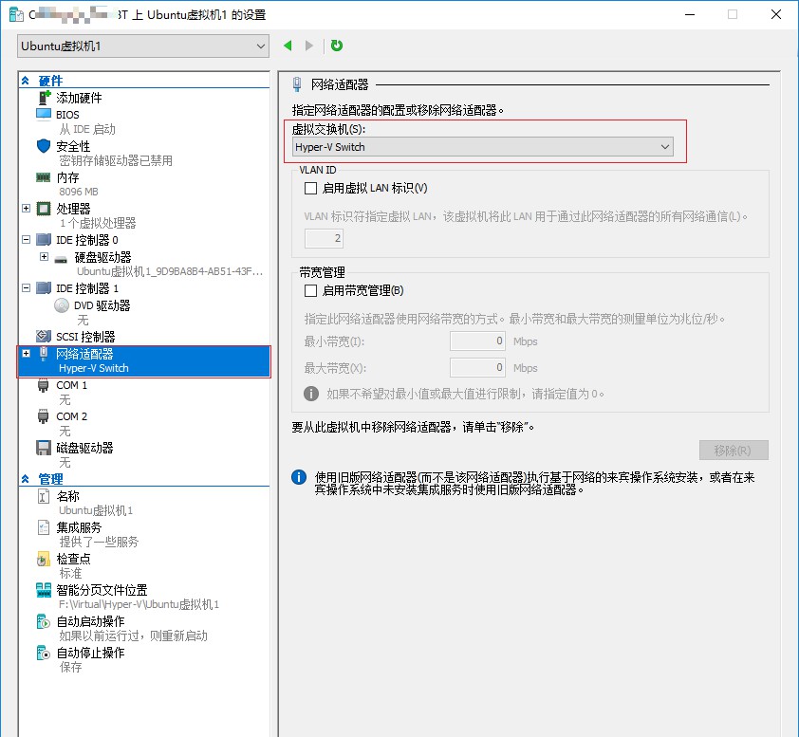Expand the 网络适配器 tree node
The height and width of the screenshot is (737, 799).
[26, 353]
